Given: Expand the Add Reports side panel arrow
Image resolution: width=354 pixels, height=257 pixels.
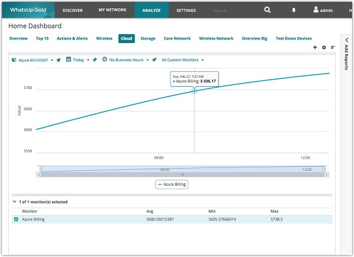Looking at the screenshot, I should pos(346,40).
